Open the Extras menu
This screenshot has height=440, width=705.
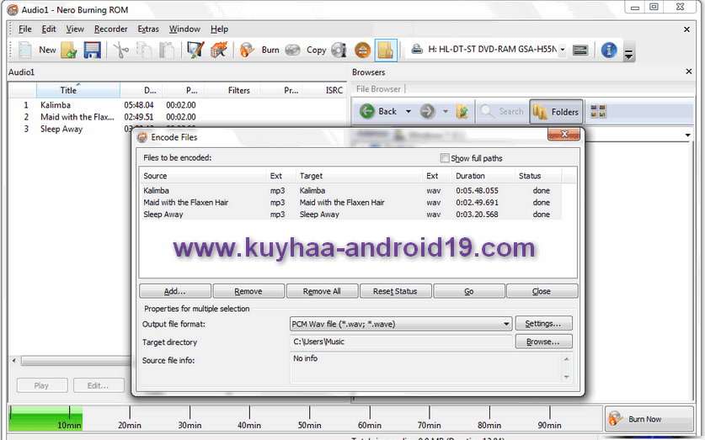pos(148,29)
